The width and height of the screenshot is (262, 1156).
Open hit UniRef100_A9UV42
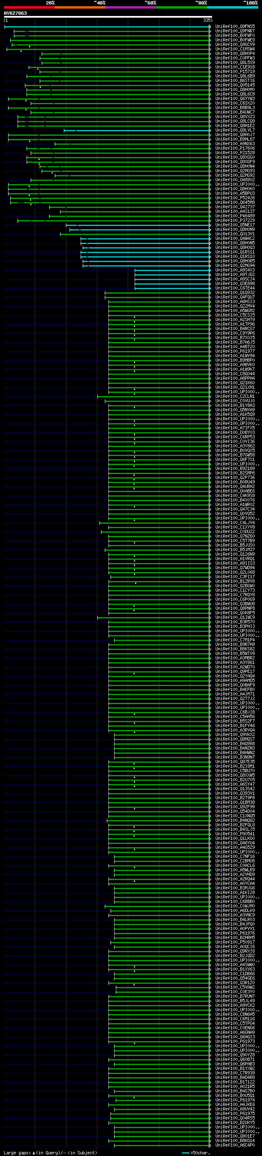click(x=235, y=1109)
